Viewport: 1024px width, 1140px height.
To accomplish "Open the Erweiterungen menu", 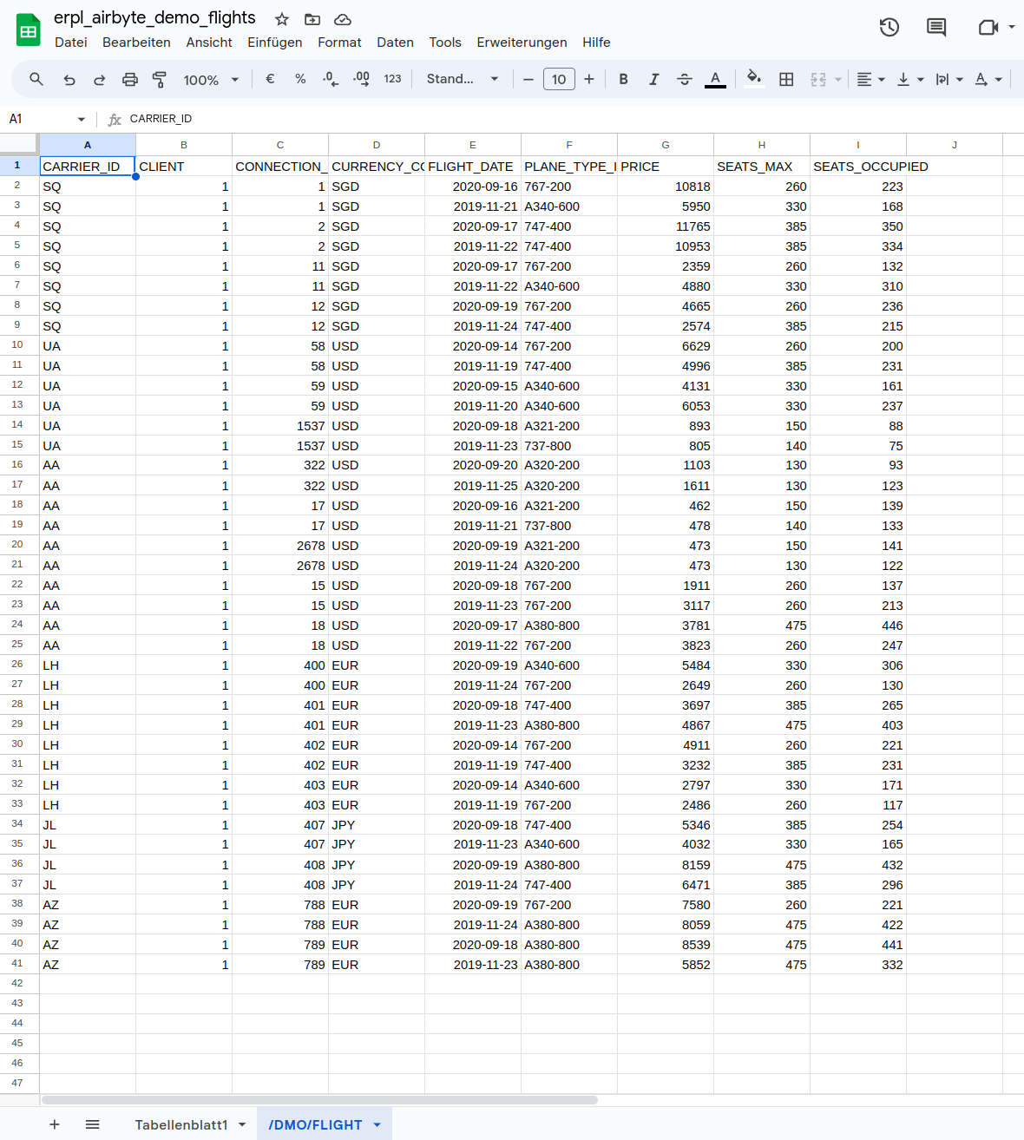I will click(x=522, y=43).
